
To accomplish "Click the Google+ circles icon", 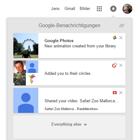I will (115, 65).
